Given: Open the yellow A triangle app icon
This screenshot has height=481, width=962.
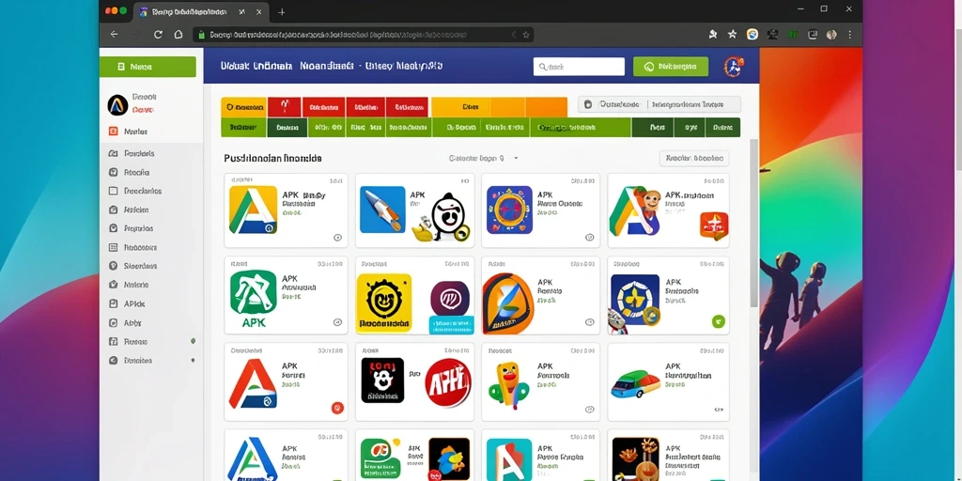Looking at the screenshot, I should 253,209.
